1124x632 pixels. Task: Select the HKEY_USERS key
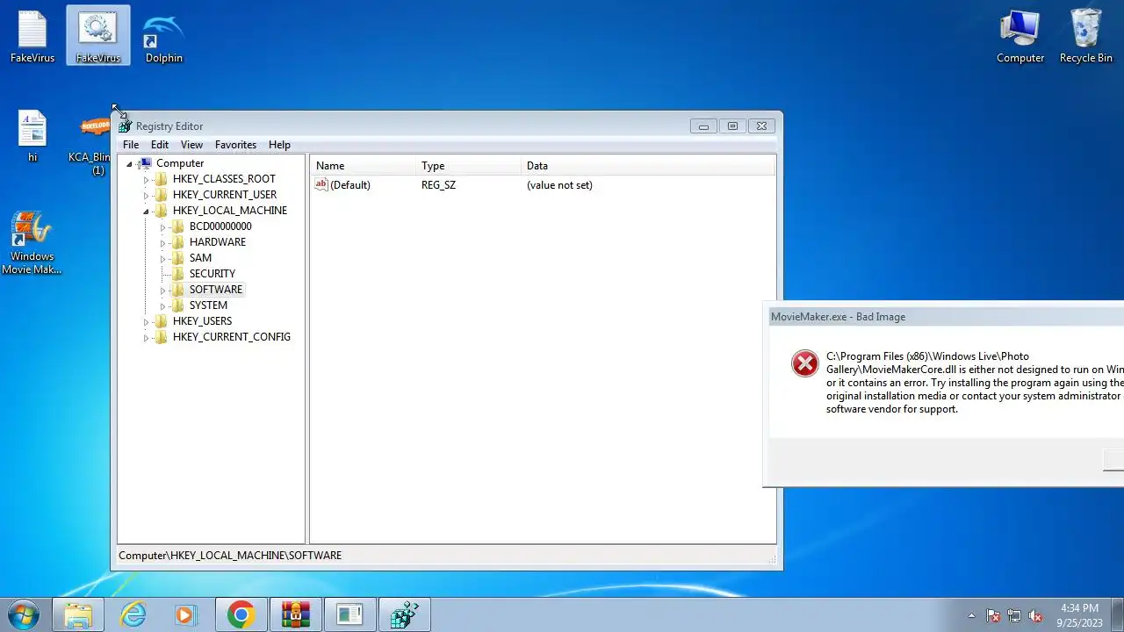click(x=202, y=321)
